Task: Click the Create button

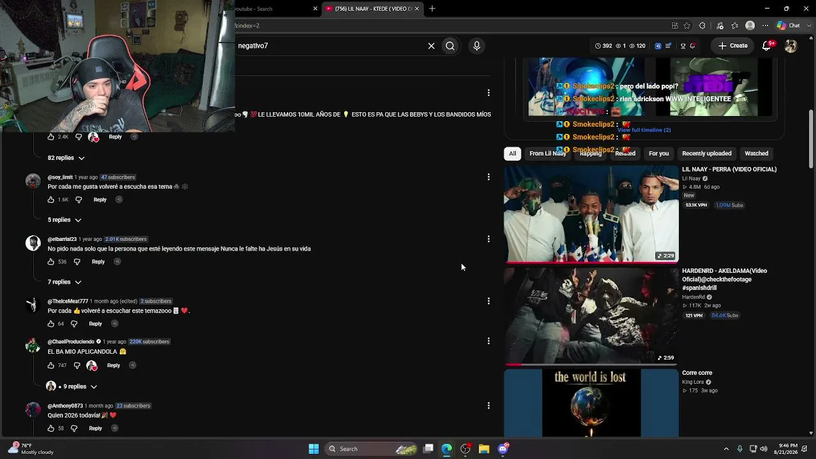Action: click(733, 46)
